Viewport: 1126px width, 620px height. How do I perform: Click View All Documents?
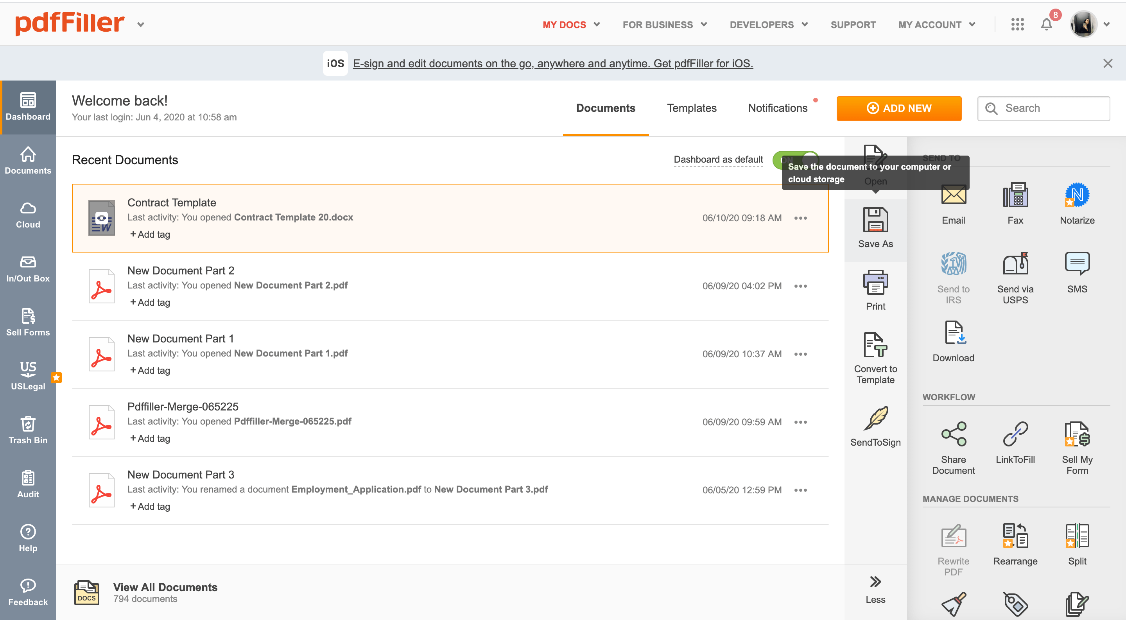tap(165, 587)
